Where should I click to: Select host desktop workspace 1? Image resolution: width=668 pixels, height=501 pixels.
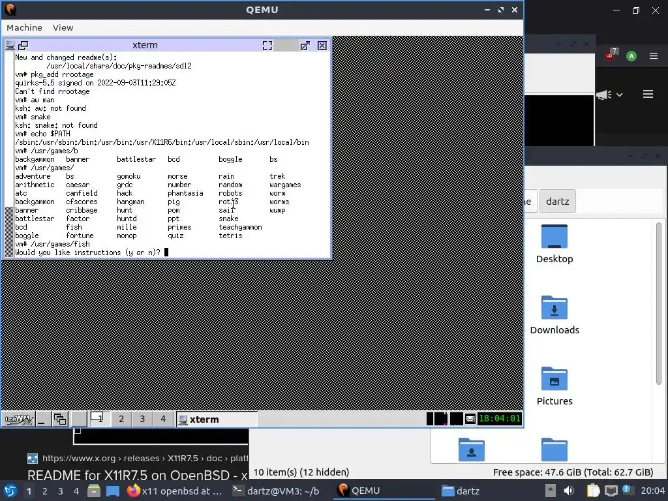pyautogui.click(x=29, y=491)
